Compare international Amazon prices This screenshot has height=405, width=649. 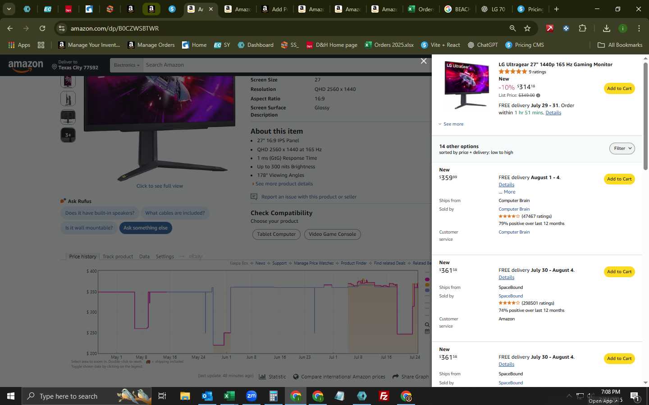339,377
